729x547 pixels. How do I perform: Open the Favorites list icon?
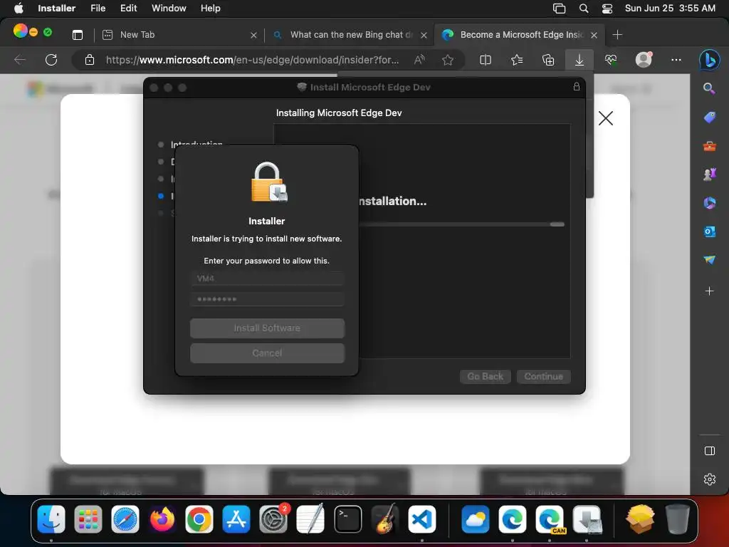(x=517, y=60)
